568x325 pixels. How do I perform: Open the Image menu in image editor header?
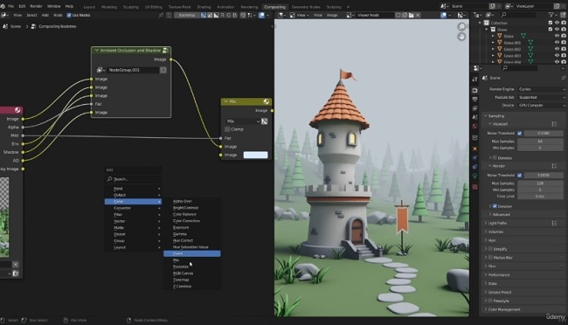pos(332,15)
